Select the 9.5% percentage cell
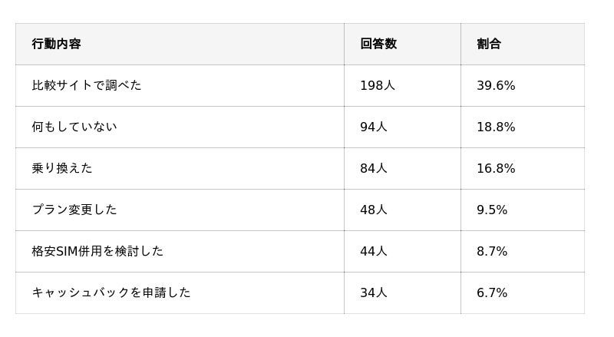The height and width of the screenshot is (337, 614). (492, 210)
